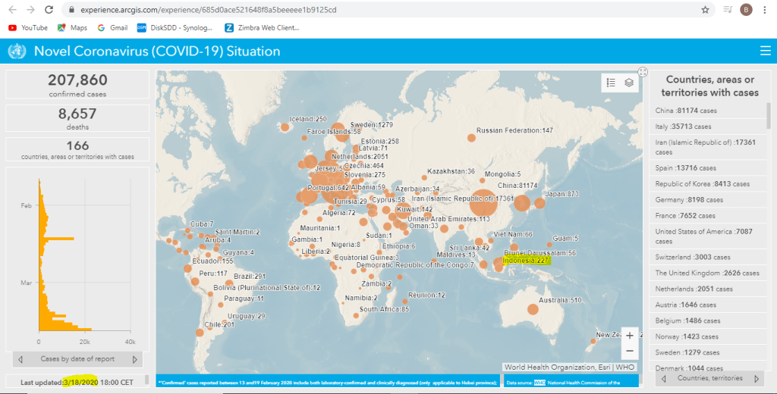Expand the map to fullscreen
Image resolution: width=777 pixels, height=394 pixels.
643,72
